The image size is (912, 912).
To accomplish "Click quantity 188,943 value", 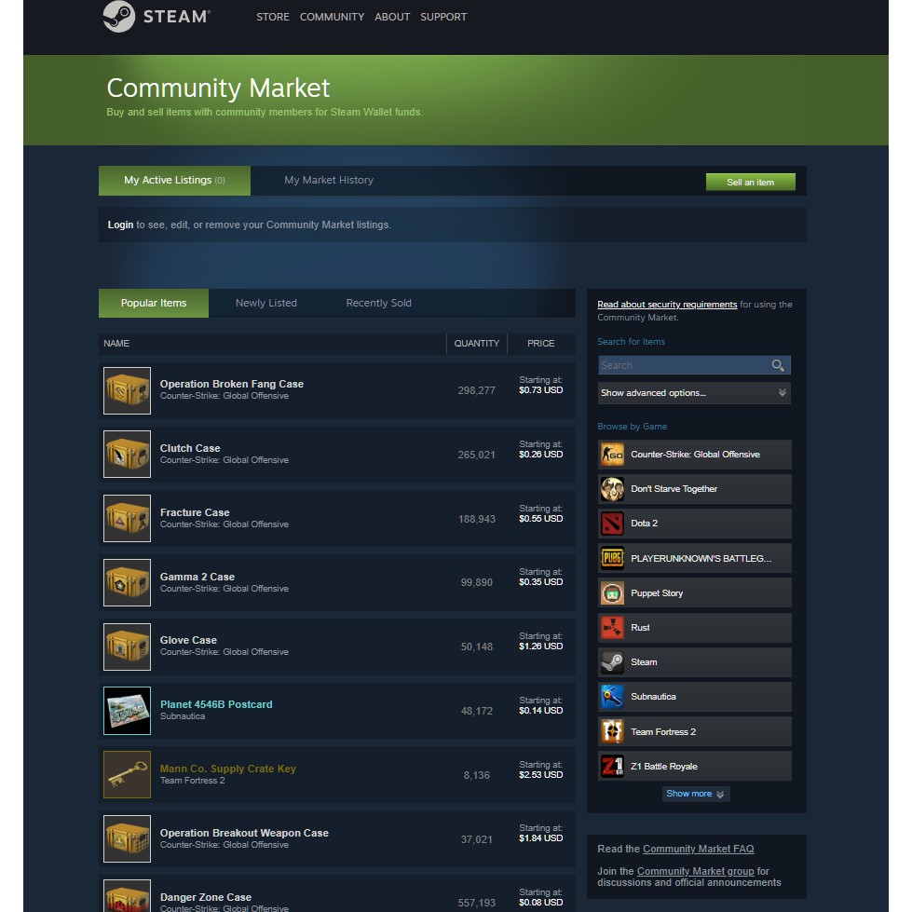I will (x=476, y=519).
